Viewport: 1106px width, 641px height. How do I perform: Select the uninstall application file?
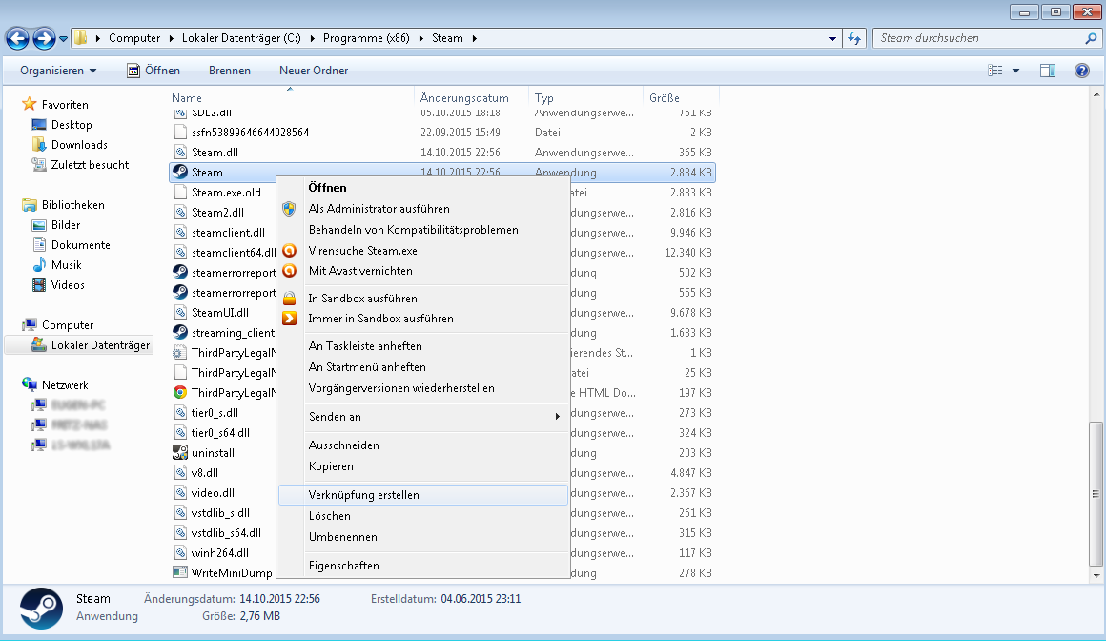[x=213, y=453]
